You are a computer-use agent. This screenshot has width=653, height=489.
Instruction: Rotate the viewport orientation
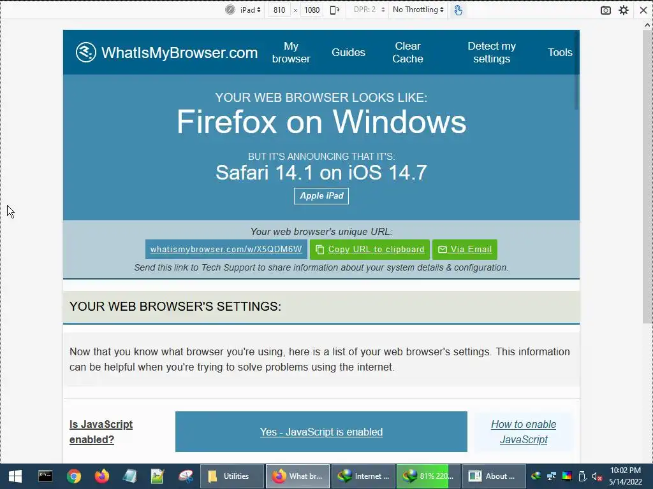(334, 10)
